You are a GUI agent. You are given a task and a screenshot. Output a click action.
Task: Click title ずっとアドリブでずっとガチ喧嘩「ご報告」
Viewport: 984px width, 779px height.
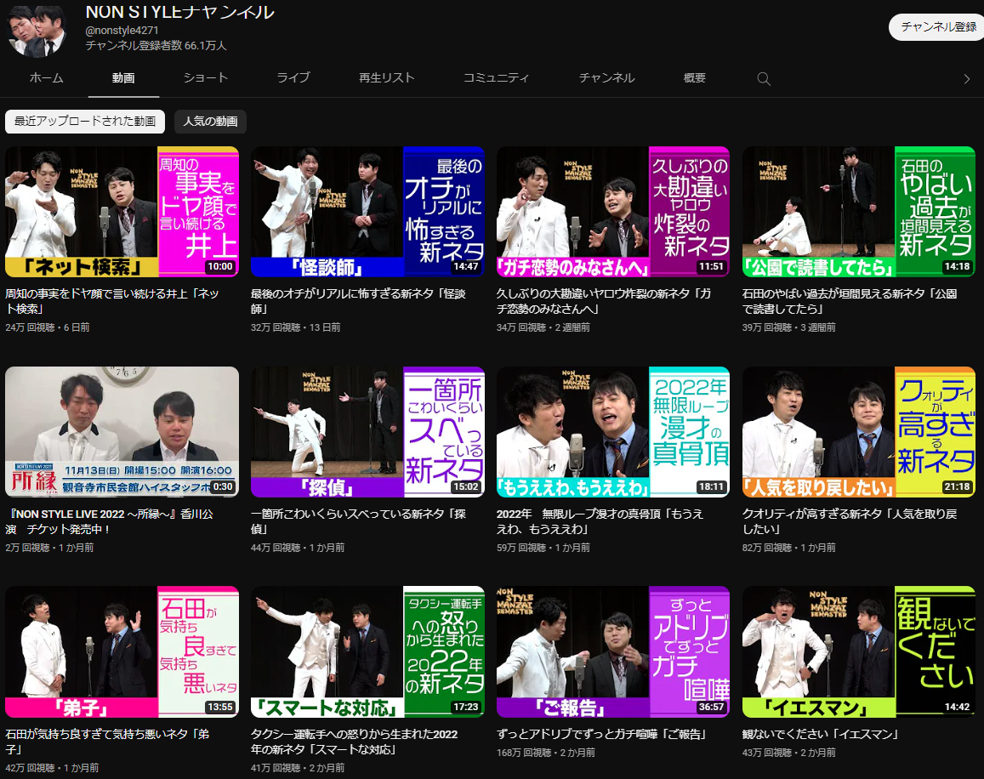[601, 734]
